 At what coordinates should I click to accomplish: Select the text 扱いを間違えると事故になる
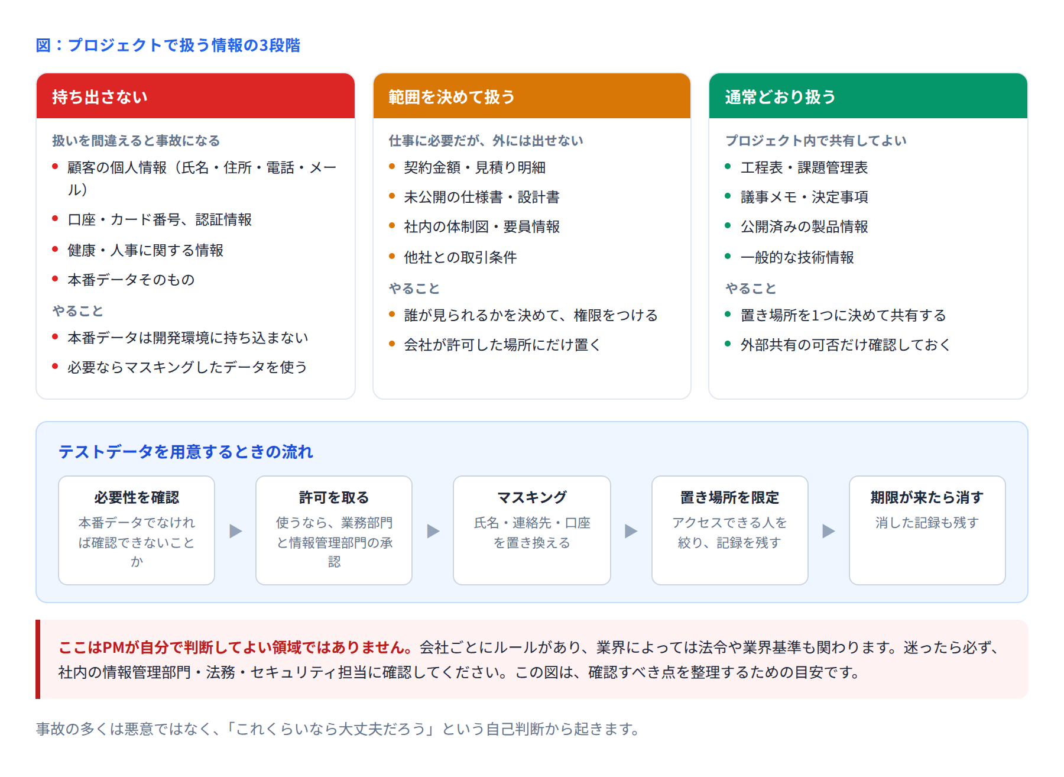(x=136, y=141)
